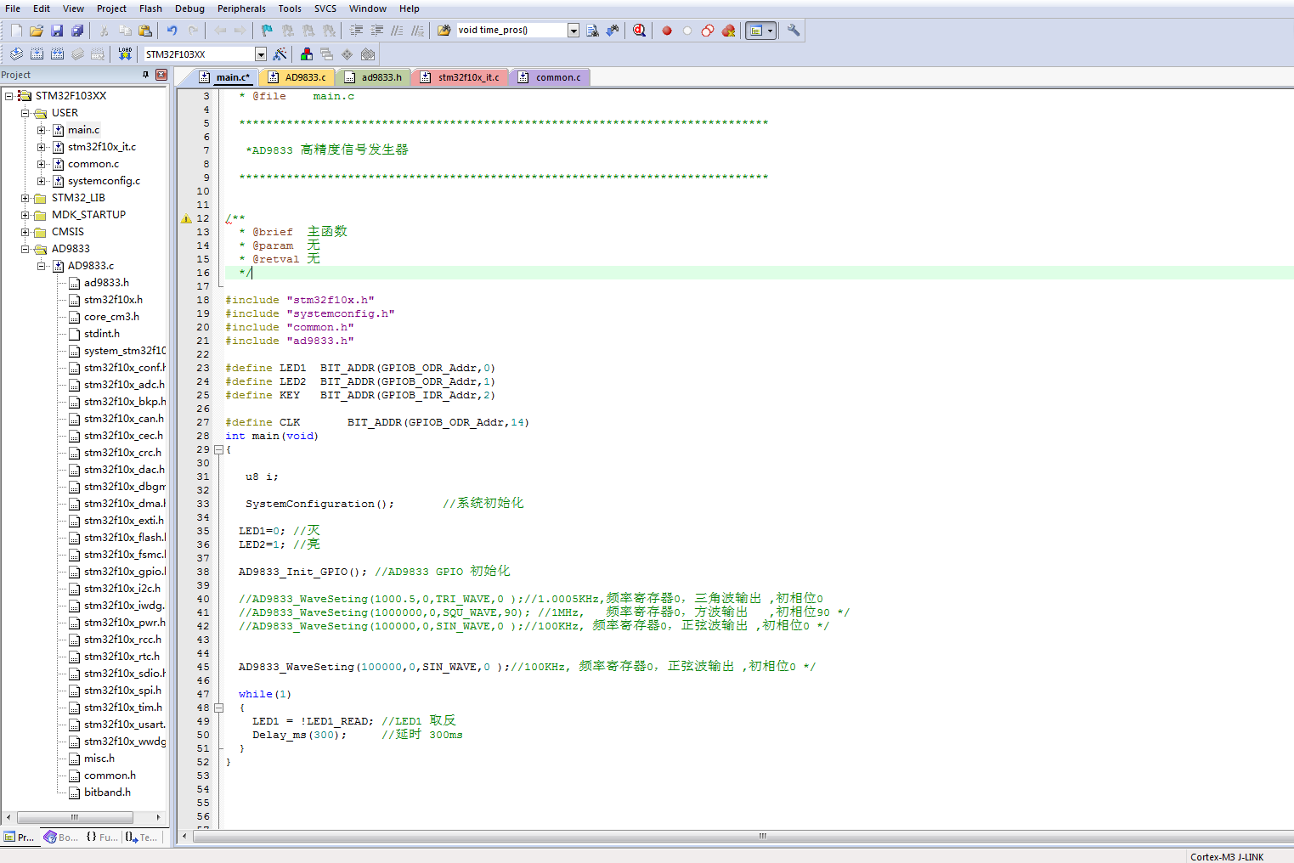Collapse the main function code fold
Viewport: 1294px width, 863px height.
click(218, 449)
